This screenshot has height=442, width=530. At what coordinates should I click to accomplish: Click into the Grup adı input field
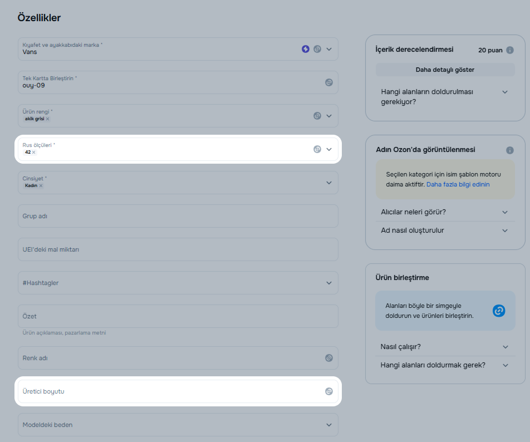178,216
